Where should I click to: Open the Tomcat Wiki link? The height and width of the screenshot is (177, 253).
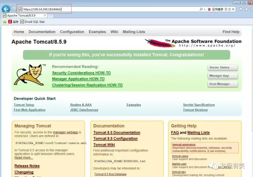tap(104, 145)
